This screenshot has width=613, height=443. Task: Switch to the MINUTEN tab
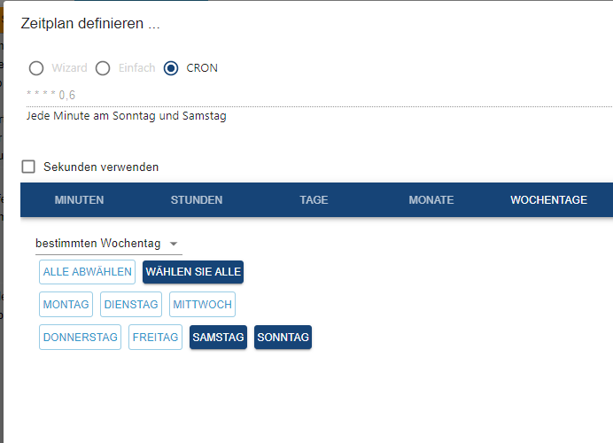tap(79, 200)
